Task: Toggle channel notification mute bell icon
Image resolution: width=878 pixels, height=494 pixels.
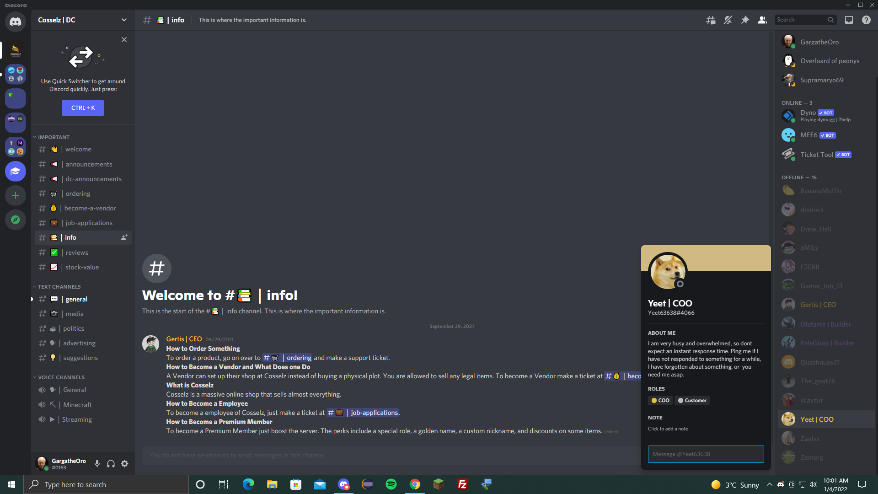Action: click(728, 20)
